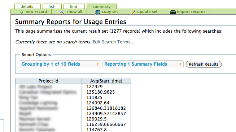Click the Refresh Results button
The height and width of the screenshot is (132, 236).
pos(204,64)
